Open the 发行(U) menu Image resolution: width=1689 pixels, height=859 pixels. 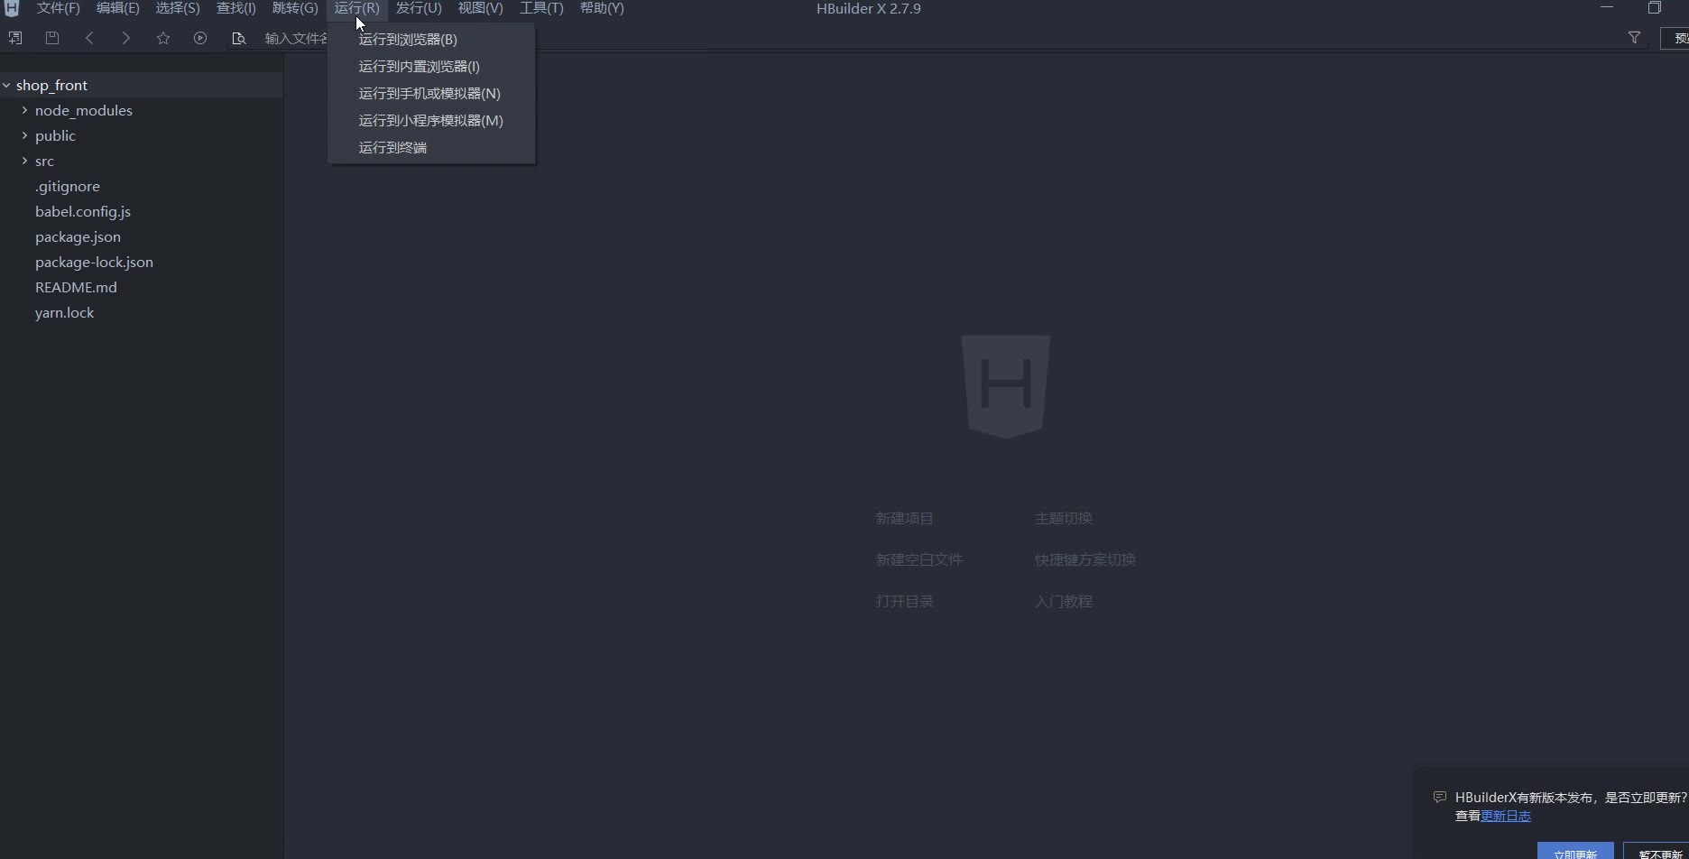click(419, 8)
